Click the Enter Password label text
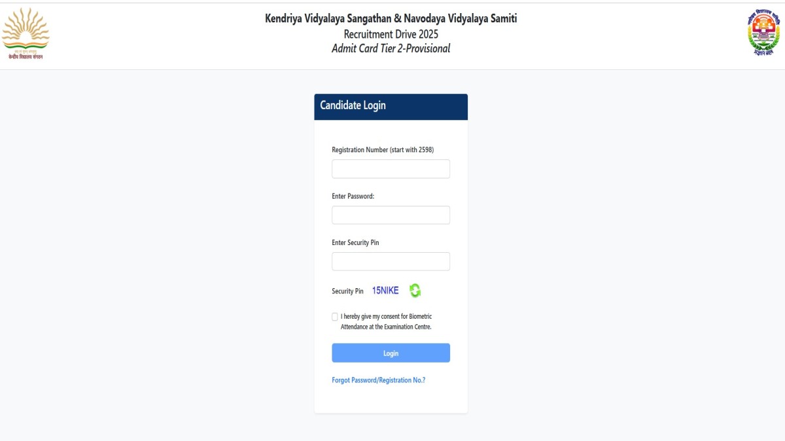This screenshot has width=785, height=441. (x=353, y=196)
